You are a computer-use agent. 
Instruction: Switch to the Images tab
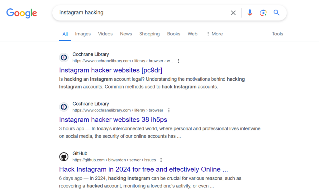tap(83, 34)
